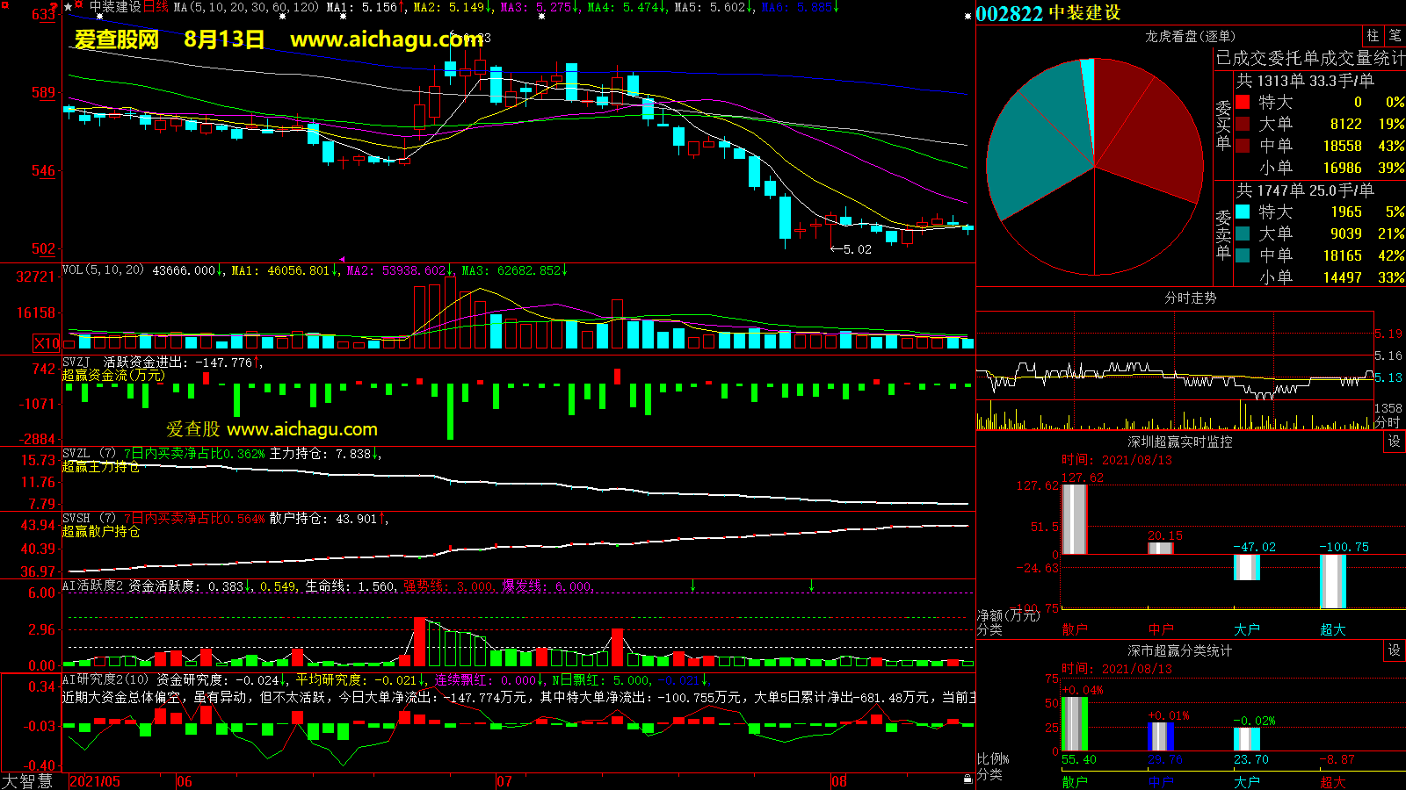The height and width of the screenshot is (790, 1406).
Task: Select the 日线 period label
Action: coord(156,7)
